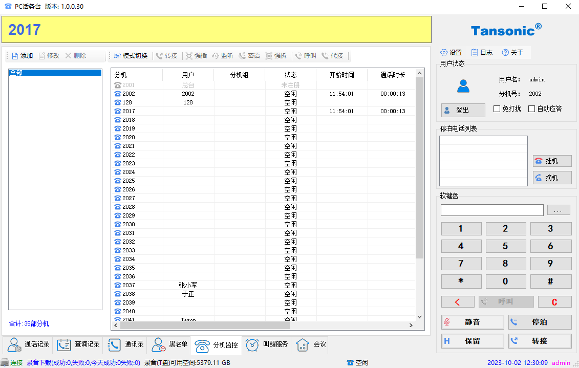Click keypad digit 1
The width and height of the screenshot is (579, 368).
461,229
